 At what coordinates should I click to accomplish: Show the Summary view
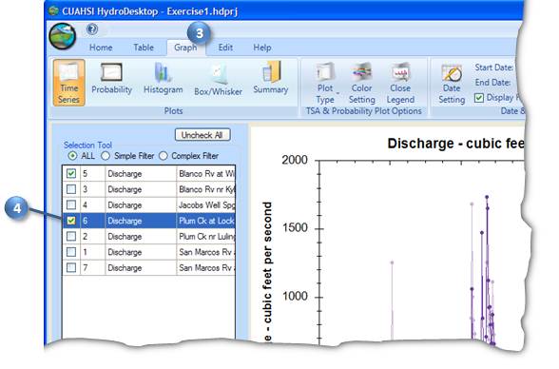click(x=271, y=78)
